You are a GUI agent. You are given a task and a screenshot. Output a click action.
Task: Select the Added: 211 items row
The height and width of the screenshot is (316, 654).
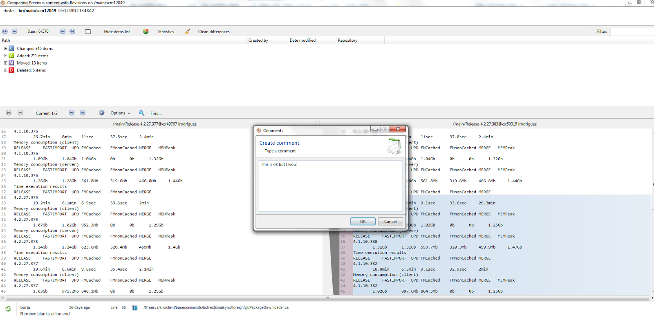point(32,56)
